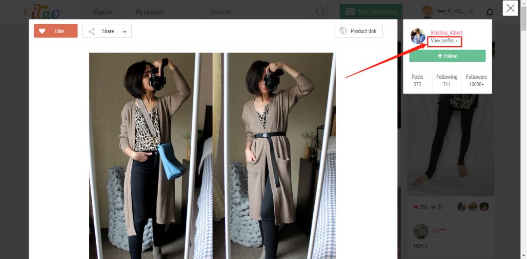Open the Share dropdown
This screenshot has width=527, height=259.
coord(107,31)
